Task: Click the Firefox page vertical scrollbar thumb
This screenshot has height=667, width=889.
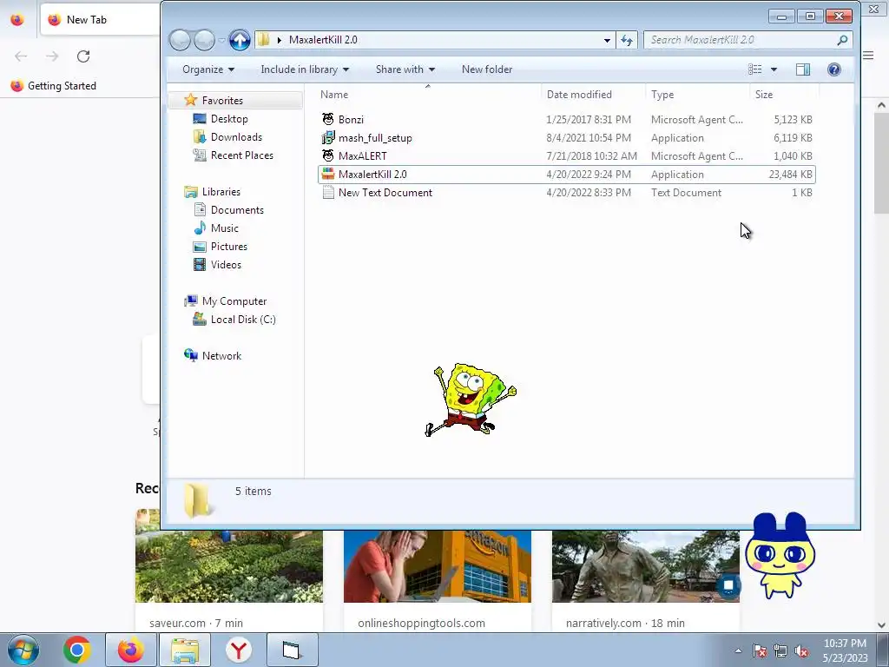Action: click(881, 164)
